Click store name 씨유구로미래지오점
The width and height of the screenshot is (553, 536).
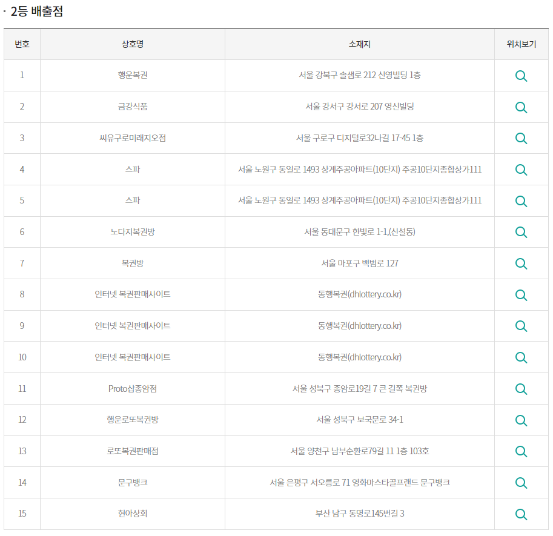[133, 138]
